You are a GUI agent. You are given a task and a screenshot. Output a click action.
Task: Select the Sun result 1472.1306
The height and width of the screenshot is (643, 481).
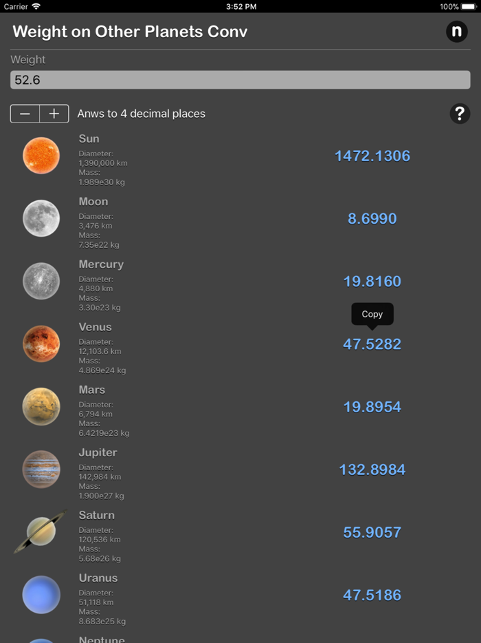point(372,156)
